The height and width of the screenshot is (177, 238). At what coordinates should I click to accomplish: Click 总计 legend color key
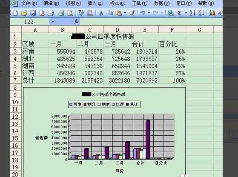coord(127,104)
